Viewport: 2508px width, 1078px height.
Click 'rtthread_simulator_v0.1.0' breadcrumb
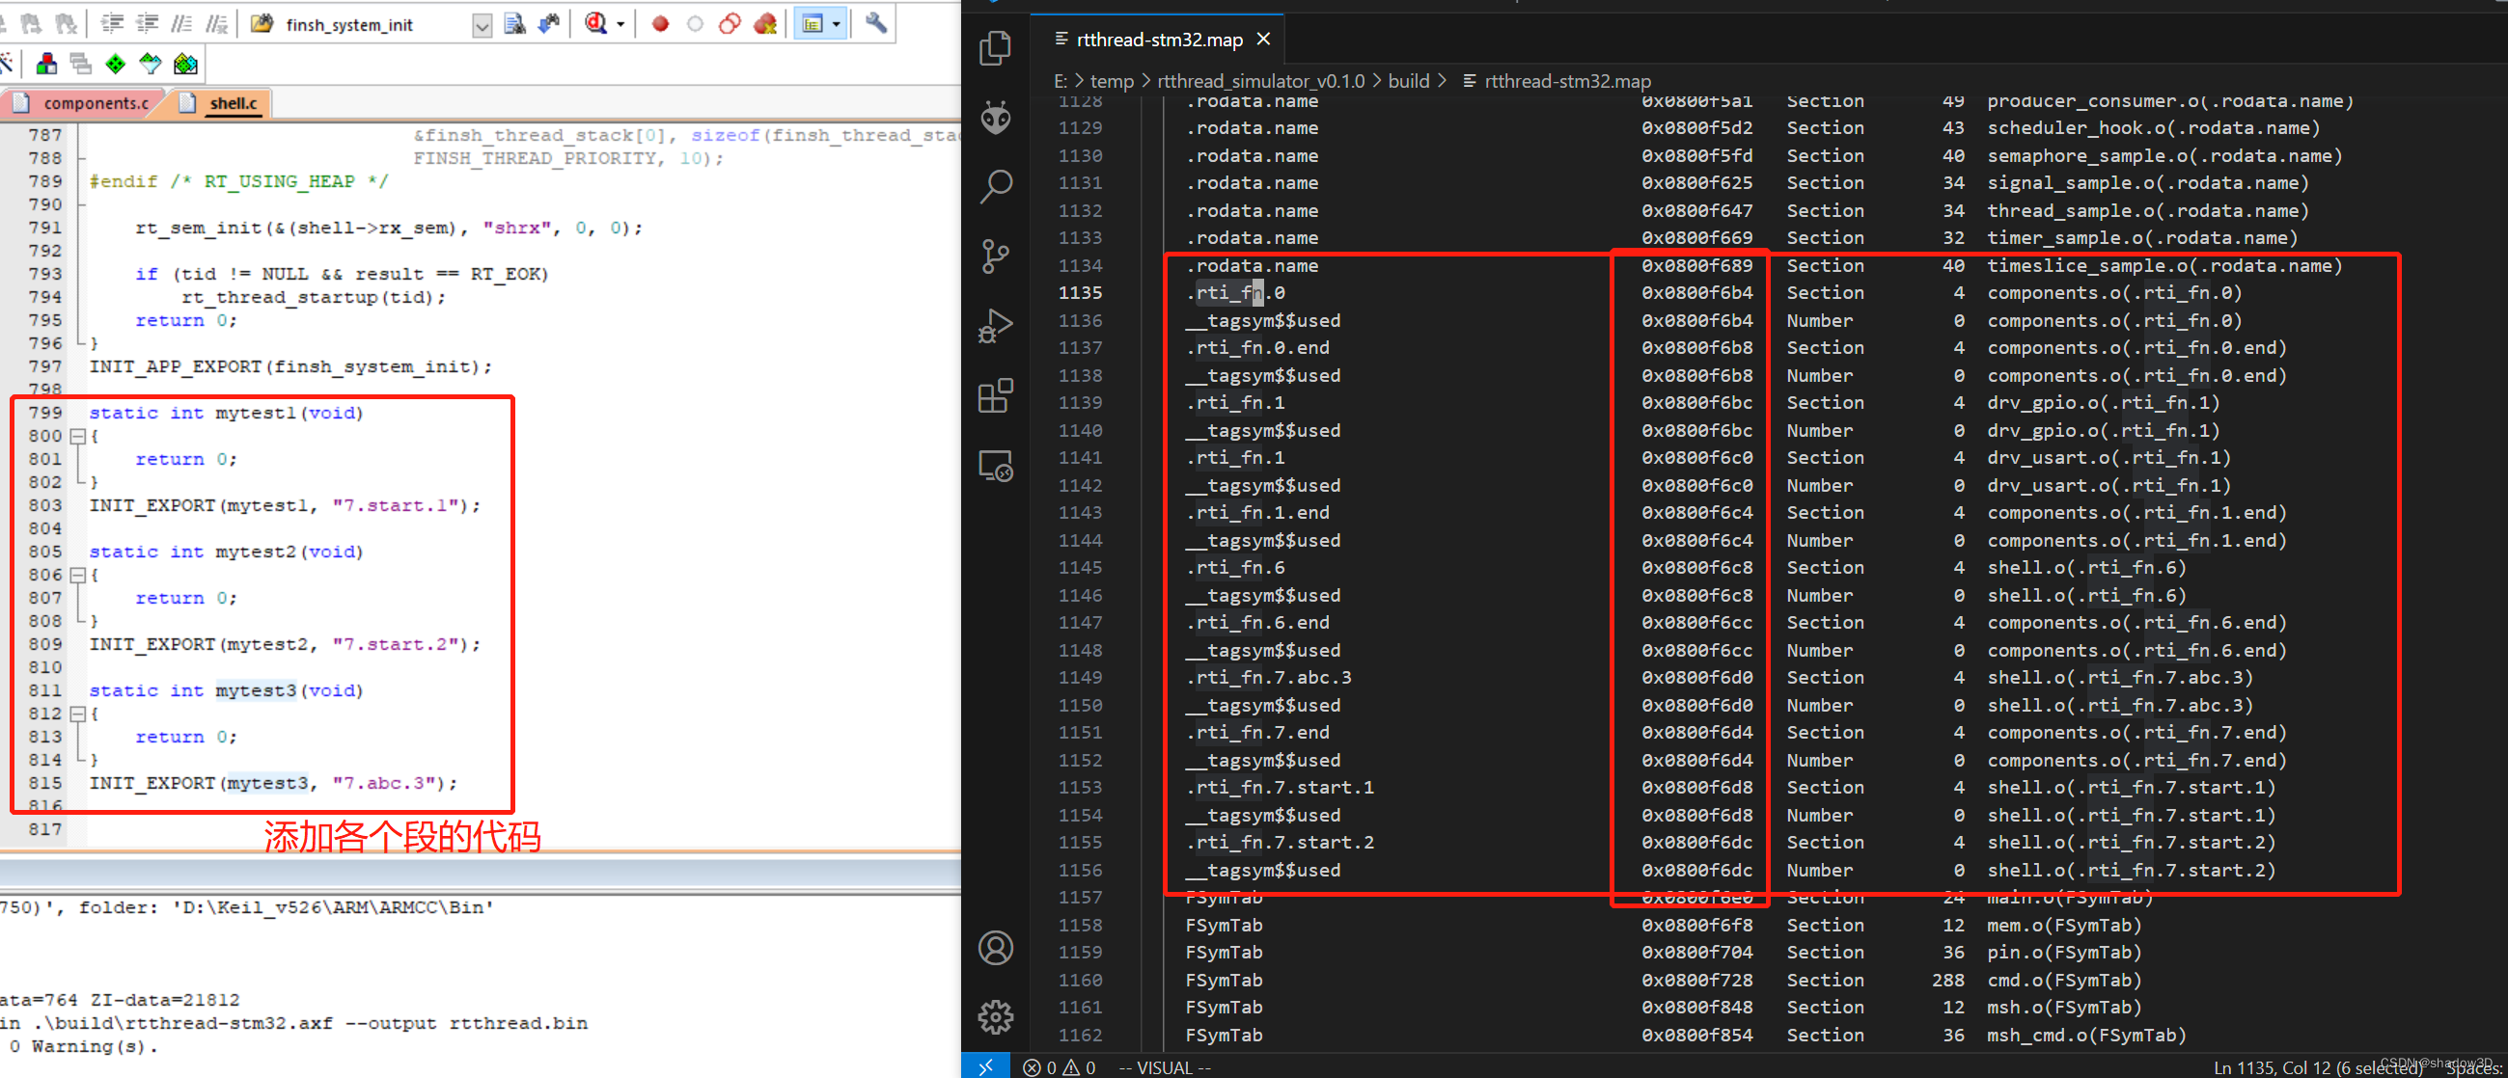(x=1261, y=81)
